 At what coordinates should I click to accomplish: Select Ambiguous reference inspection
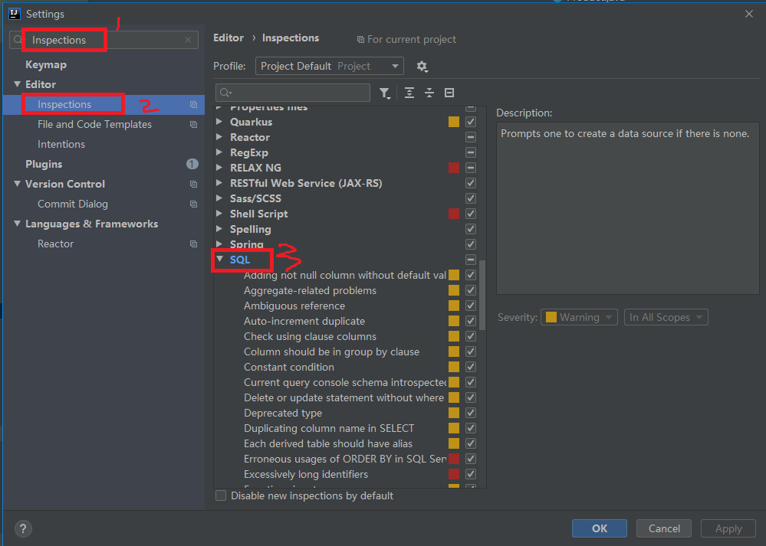(294, 306)
